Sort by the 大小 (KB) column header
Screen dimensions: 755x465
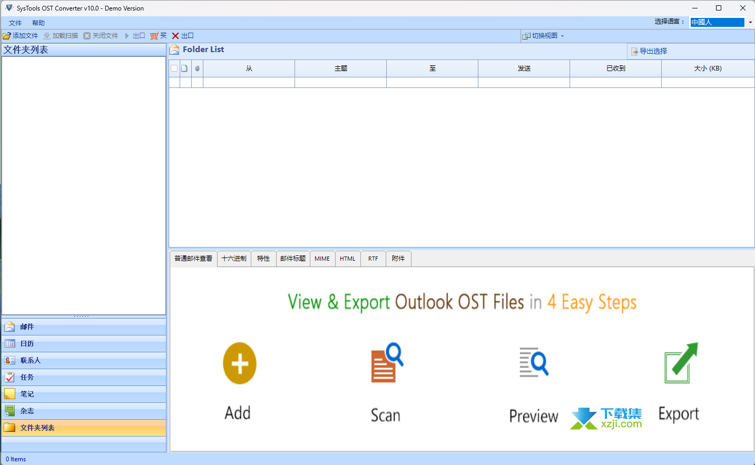pos(708,68)
